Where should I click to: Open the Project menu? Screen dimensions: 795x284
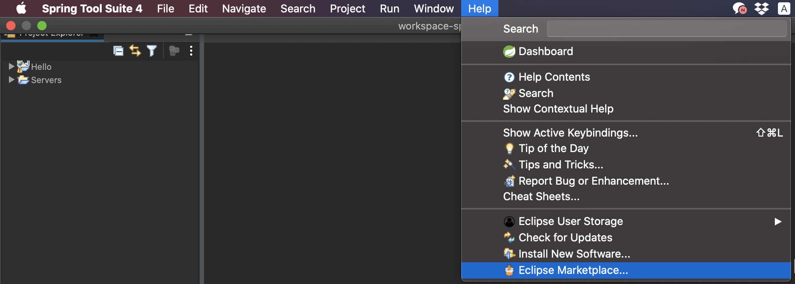click(347, 9)
